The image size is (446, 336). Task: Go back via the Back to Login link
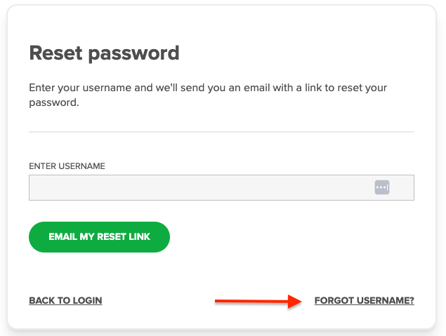point(65,300)
